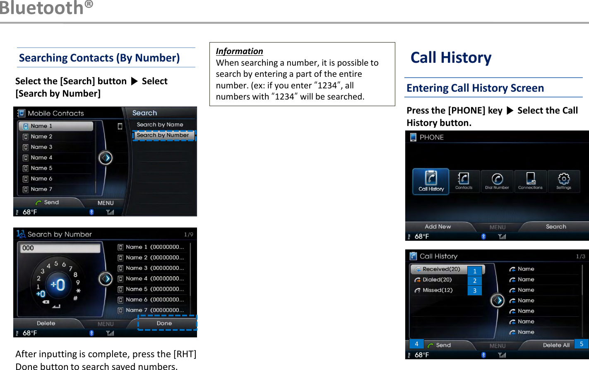Image resolution: width=589 pixels, height=370 pixels.
Task: Open the Connections icon on PHONE screen
Action: pos(530,181)
